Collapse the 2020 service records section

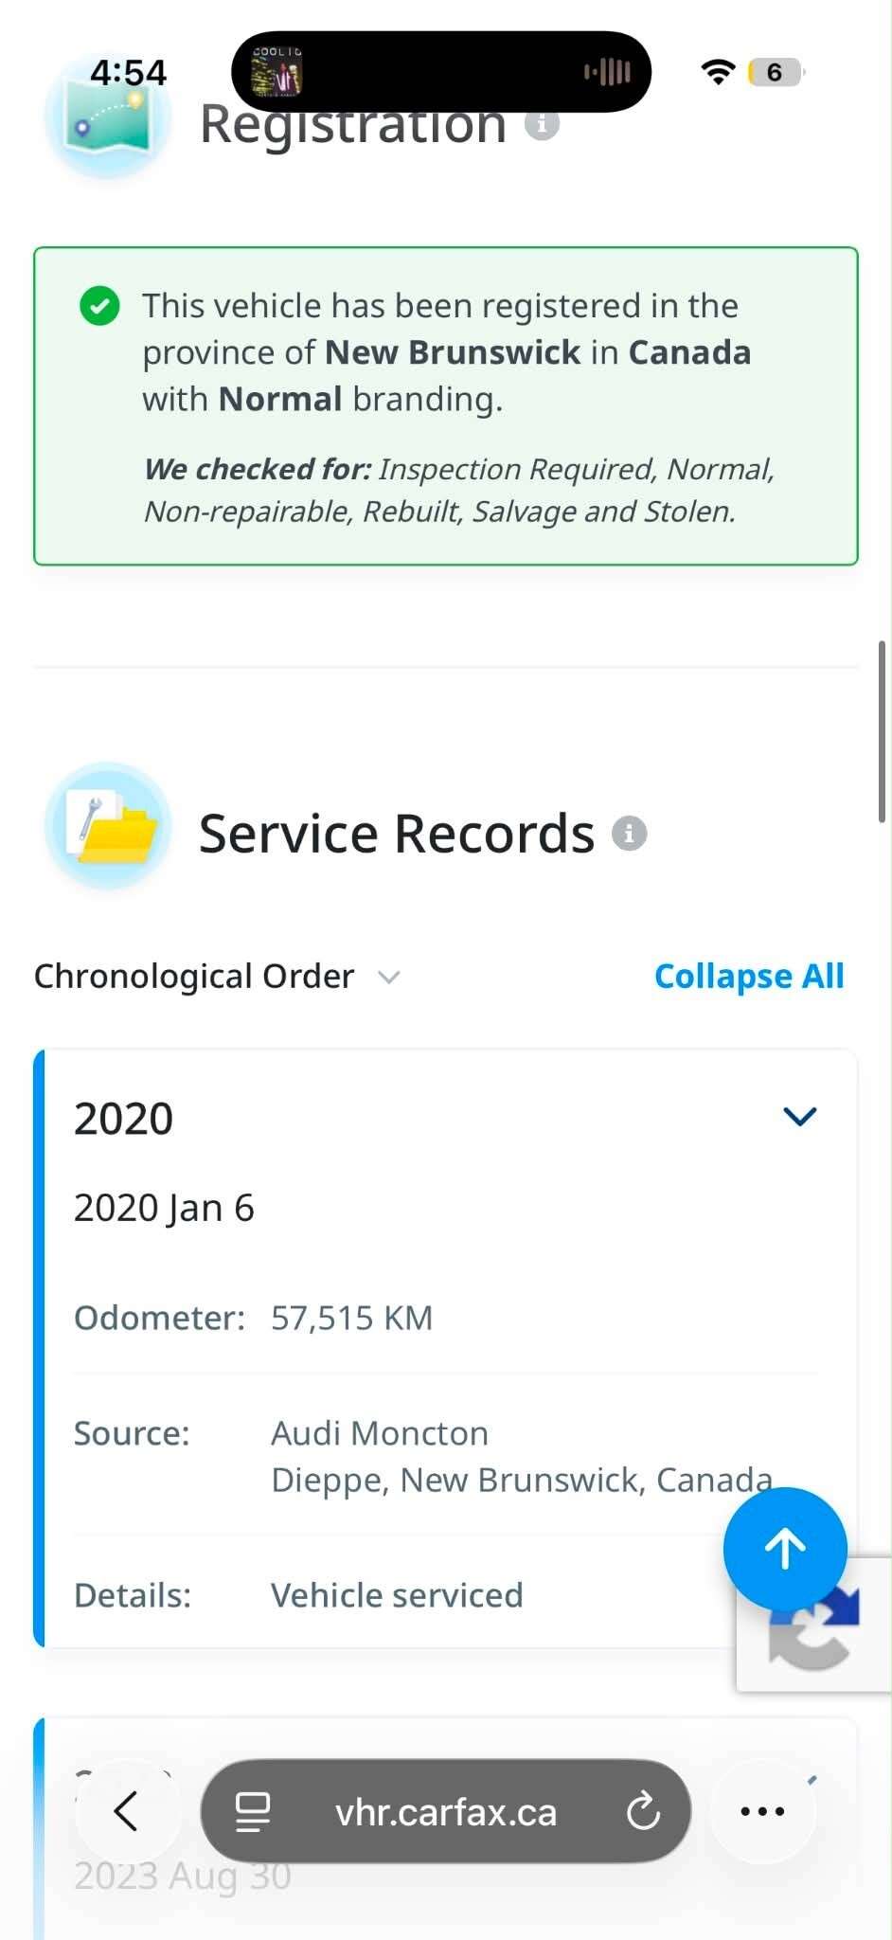click(800, 1117)
